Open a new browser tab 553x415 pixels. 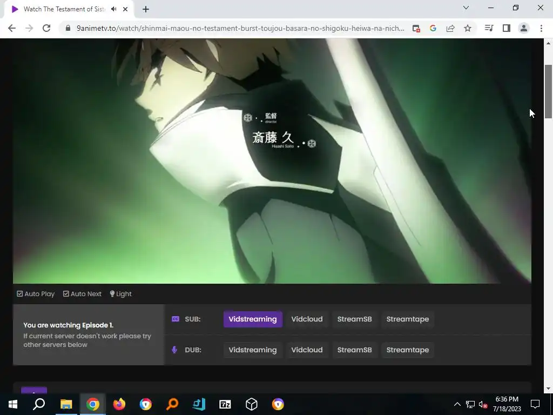click(x=146, y=9)
